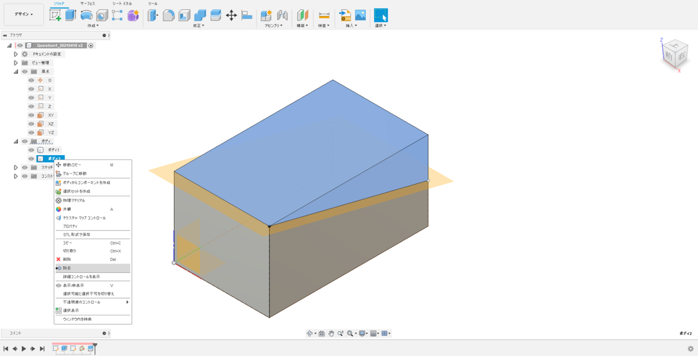Open 不透明度のコントロール submenu
This screenshot has height=356, width=698.
[93, 302]
